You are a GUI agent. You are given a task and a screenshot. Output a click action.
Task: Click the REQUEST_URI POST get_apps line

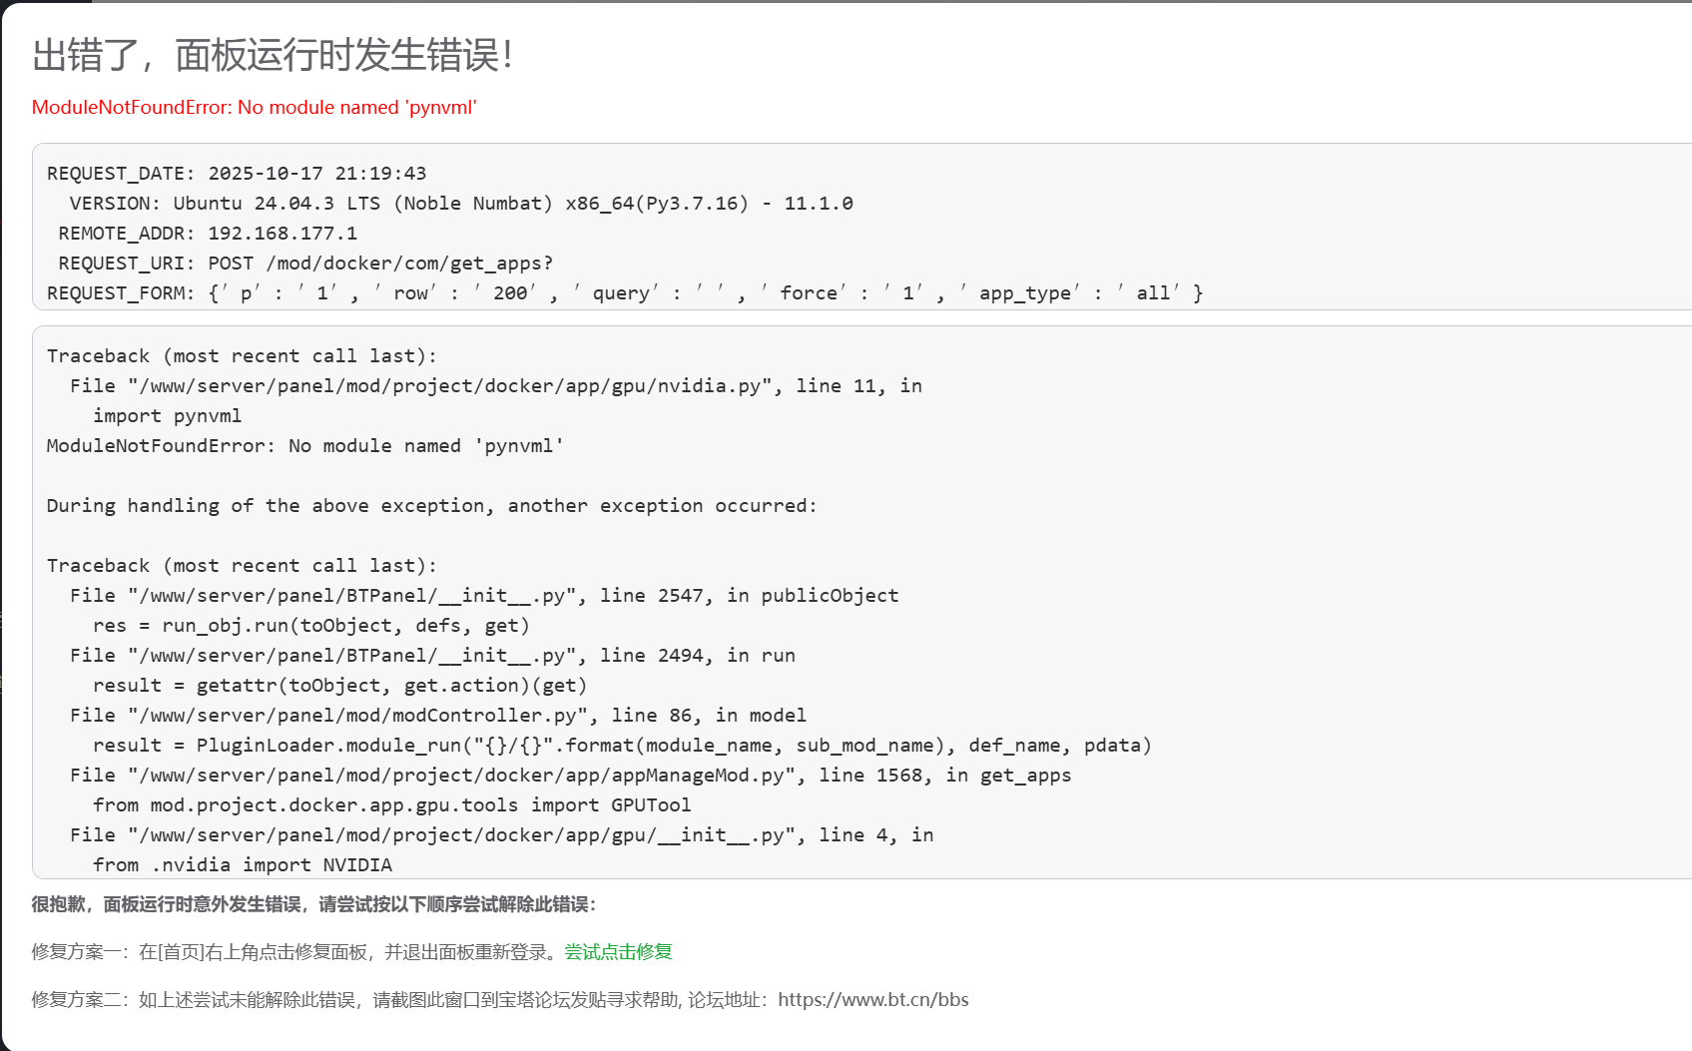pyautogui.click(x=305, y=263)
